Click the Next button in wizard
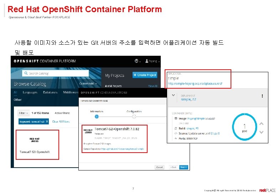This screenshot has height=193, width=278. [x=184, y=167]
